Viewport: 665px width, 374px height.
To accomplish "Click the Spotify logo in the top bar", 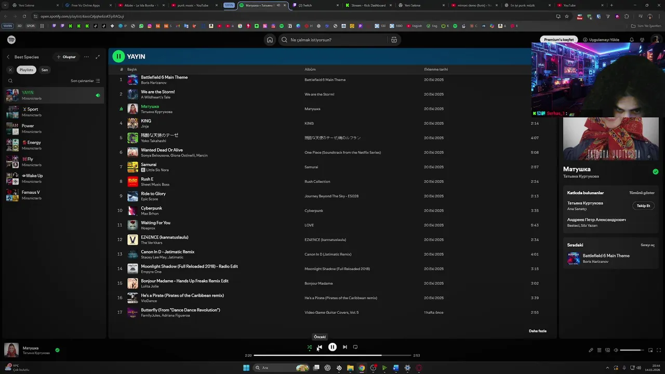I will coord(11,40).
